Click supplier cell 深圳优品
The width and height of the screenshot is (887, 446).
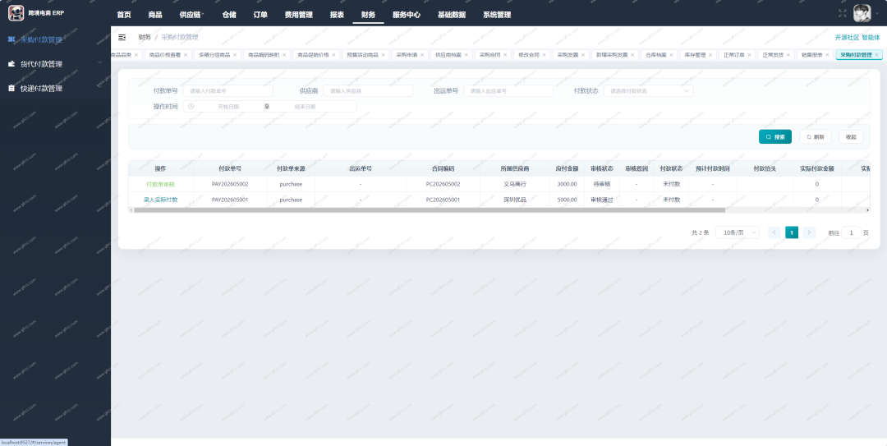515,200
